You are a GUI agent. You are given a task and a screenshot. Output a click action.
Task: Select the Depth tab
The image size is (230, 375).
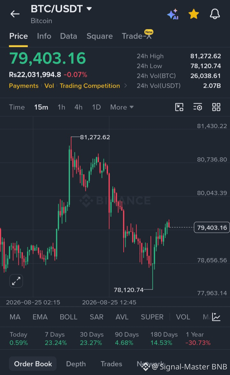(76, 364)
